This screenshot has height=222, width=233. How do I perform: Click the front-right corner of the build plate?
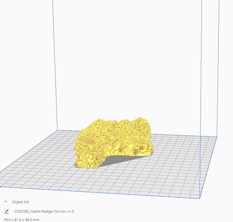point(199,198)
